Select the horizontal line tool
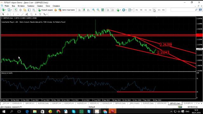The image size is (203, 114). point(18,14)
